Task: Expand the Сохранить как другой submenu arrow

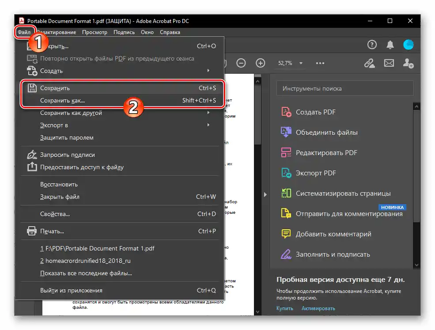Action: [x=208, y=112]
